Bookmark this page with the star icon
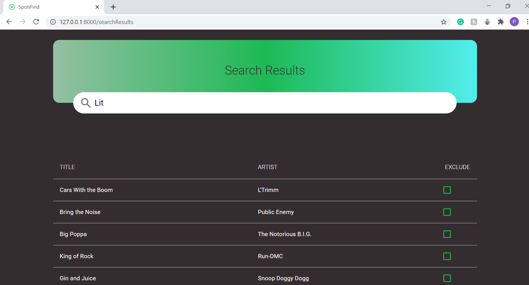 point(444,22)
